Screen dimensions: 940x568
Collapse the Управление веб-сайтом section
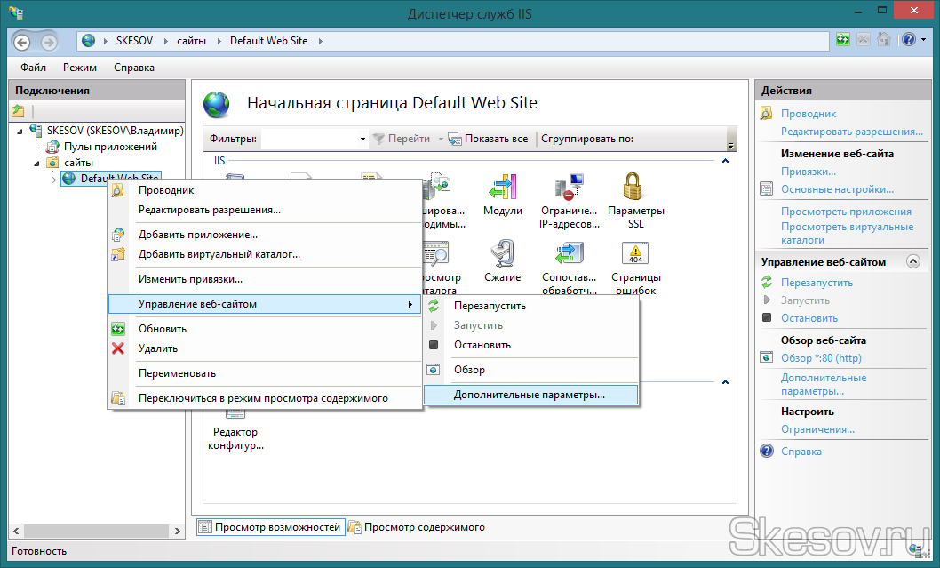pos(913,262)
